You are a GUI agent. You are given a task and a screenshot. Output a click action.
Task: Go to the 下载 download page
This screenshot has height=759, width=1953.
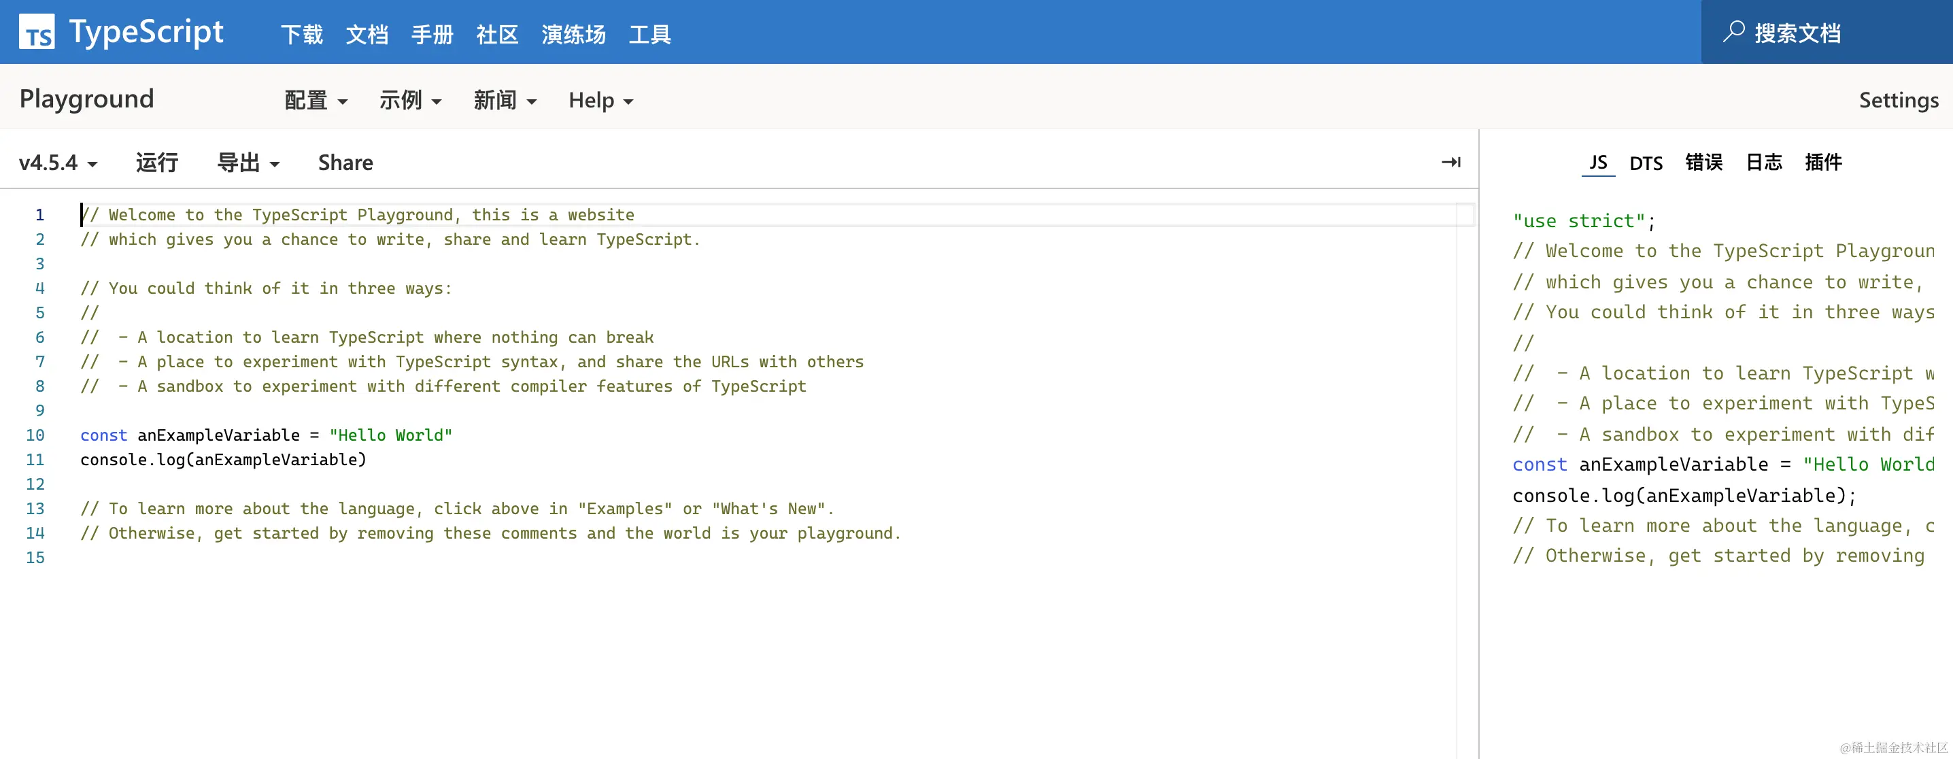click(x=302, y=34)
